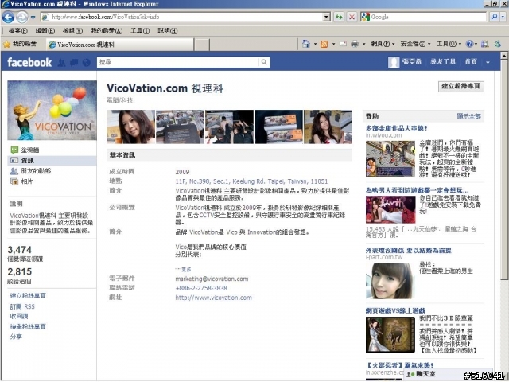Open the 工具(O) command bar menu
Viewport: 509px width, 382px height.
pyautogui.click(x=449, y=44)
